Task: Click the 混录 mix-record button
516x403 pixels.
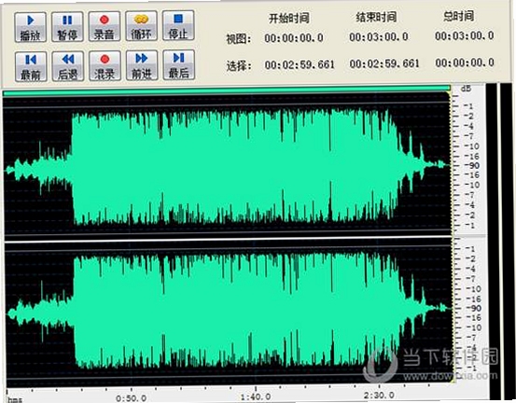Action: tap(105, 66)
